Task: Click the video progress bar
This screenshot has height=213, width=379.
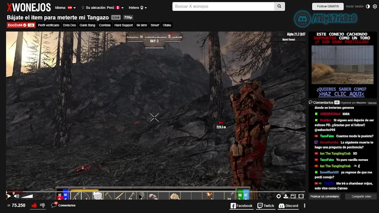Action: (x=155, y=192)
